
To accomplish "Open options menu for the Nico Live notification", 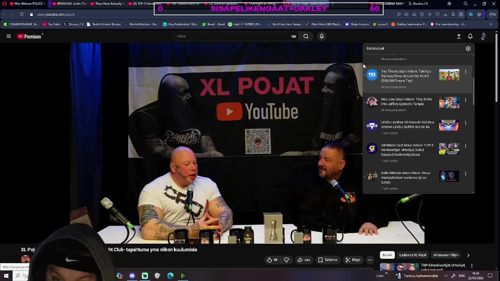I will point(466,100).
